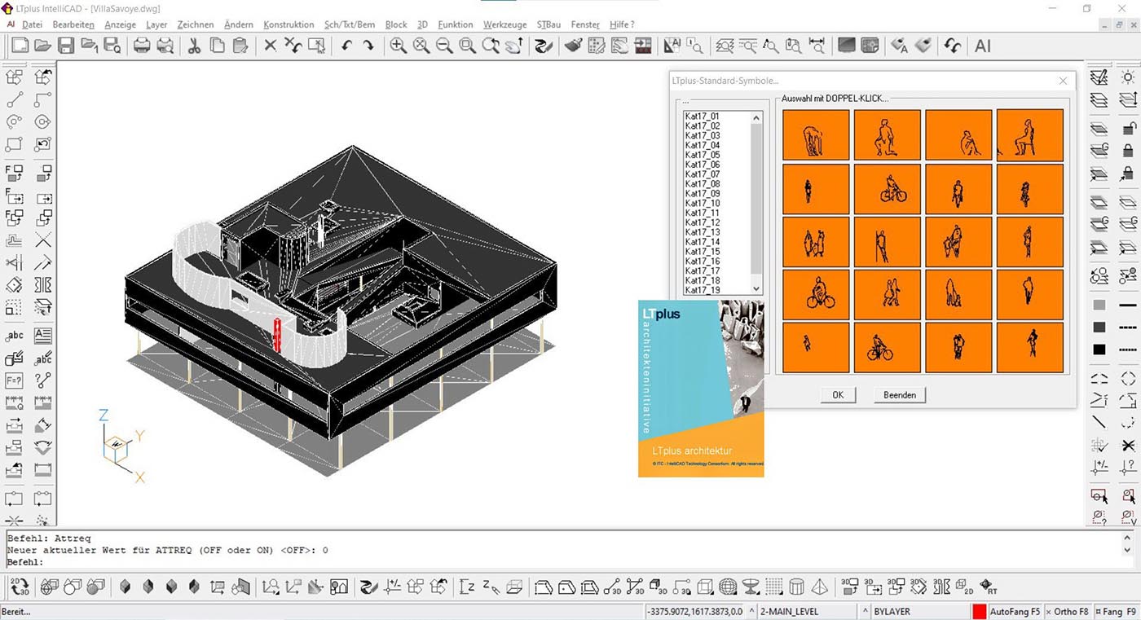The width and height of the screenshot is (1141, 620).
Task: Select the Zoom In tool
Action: [399, 46]
